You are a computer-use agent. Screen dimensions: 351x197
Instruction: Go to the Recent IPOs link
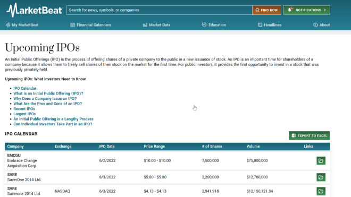click(24, 109)
